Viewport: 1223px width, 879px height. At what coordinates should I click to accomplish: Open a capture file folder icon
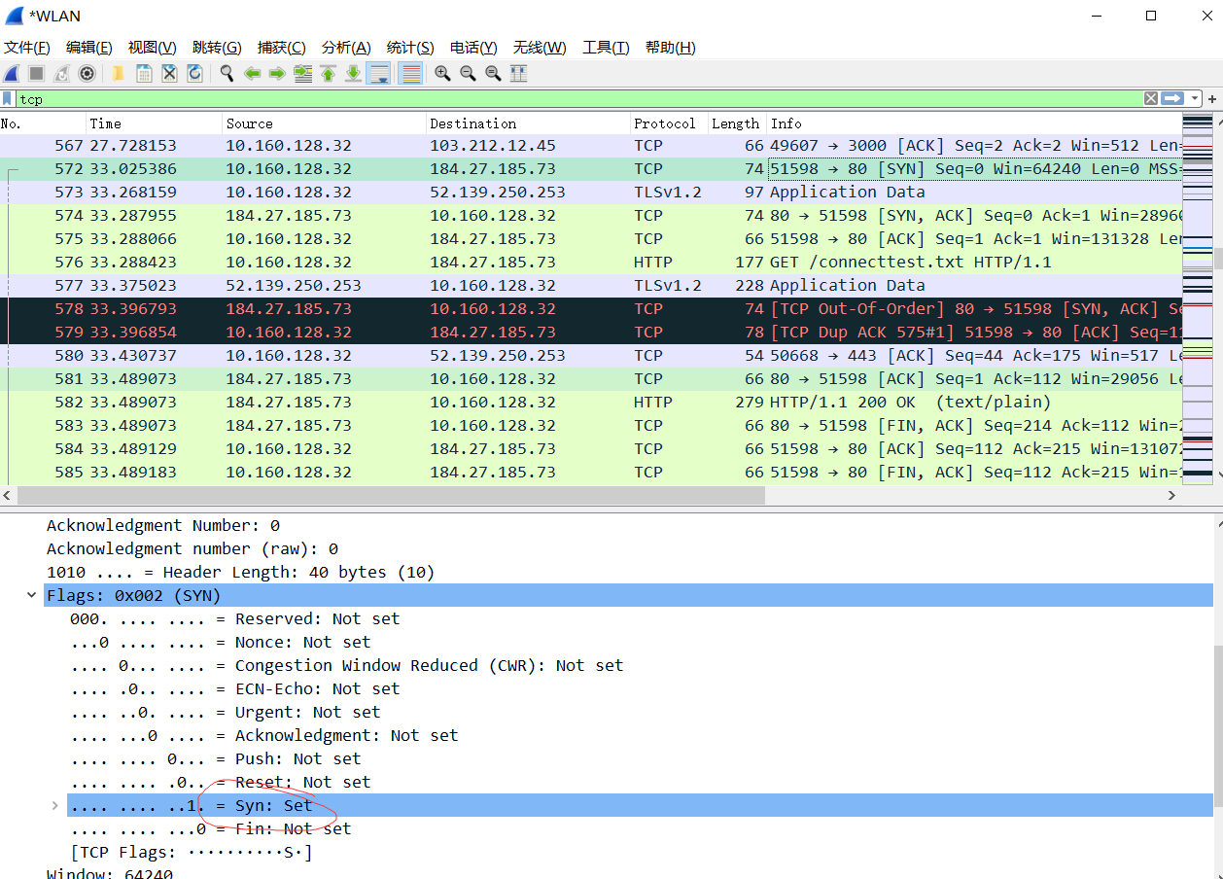pos(119,73)
